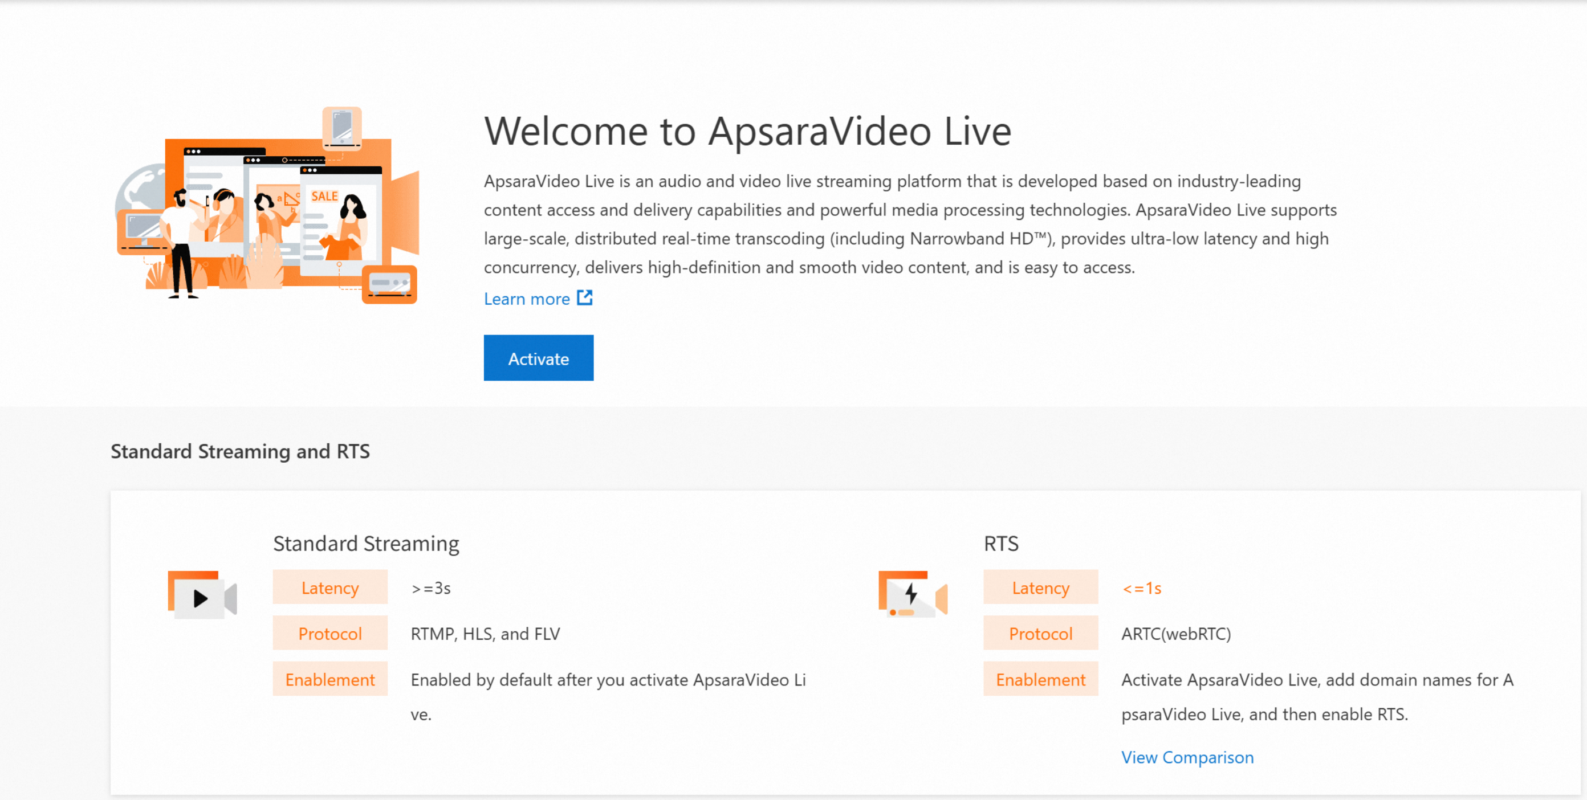Click the orange <=1s latency value

coord(1142,588)
